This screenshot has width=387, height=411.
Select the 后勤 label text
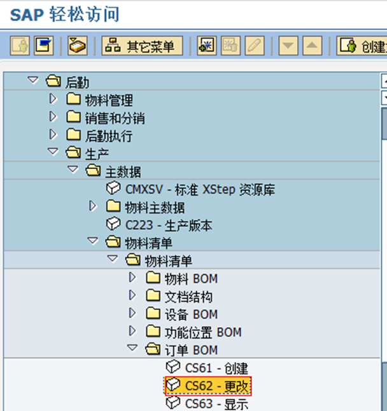pos(77,83)
